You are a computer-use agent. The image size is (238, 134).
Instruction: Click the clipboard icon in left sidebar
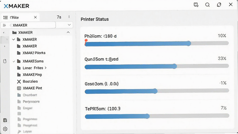pos(5,61)
